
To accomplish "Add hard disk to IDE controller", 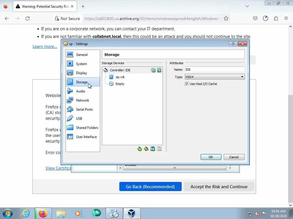I will (x=159, y=70).
